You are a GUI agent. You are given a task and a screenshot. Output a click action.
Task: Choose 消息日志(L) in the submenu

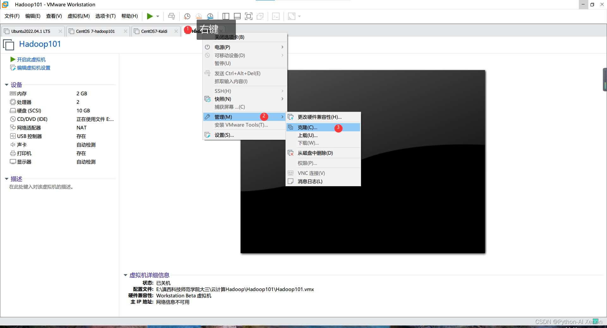coord(323,181)
